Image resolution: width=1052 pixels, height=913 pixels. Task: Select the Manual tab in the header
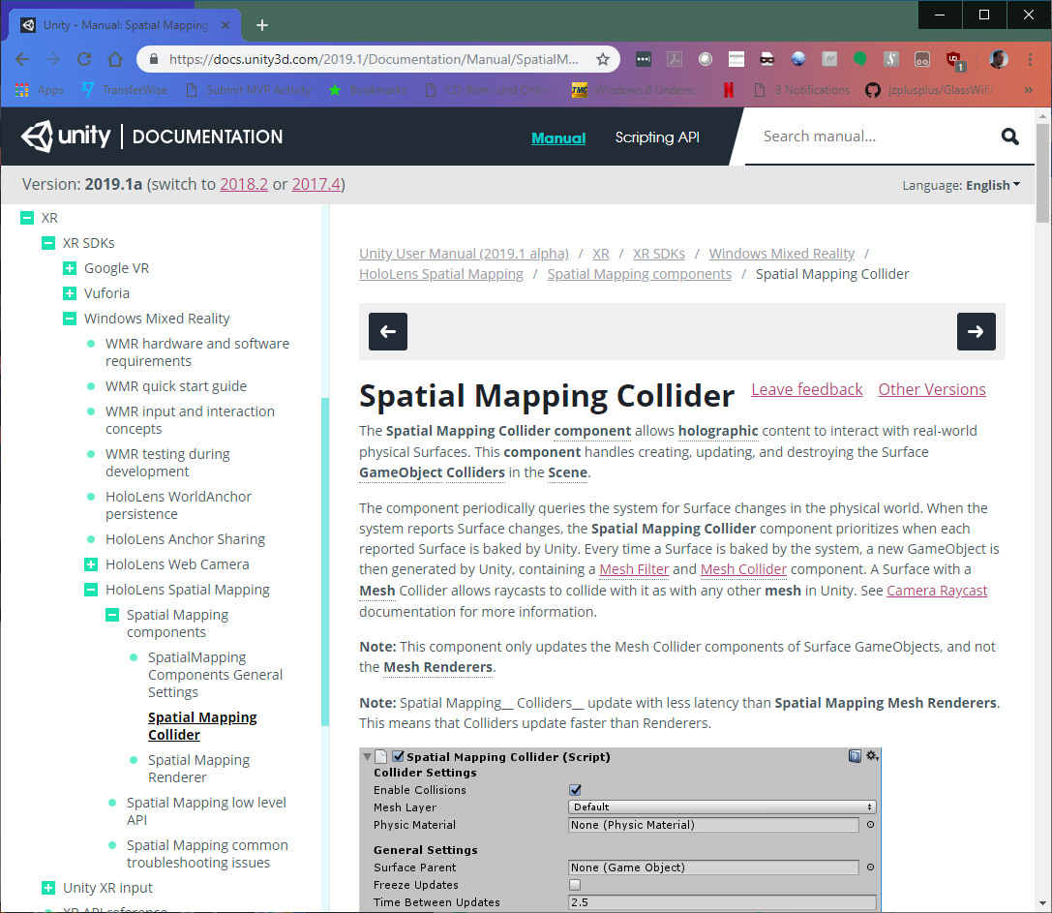point(558,137)
